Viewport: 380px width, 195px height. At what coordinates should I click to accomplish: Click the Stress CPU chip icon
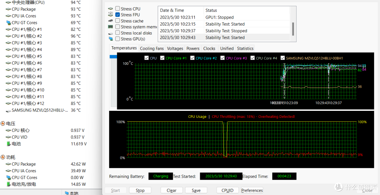click(x=110, y=9)
